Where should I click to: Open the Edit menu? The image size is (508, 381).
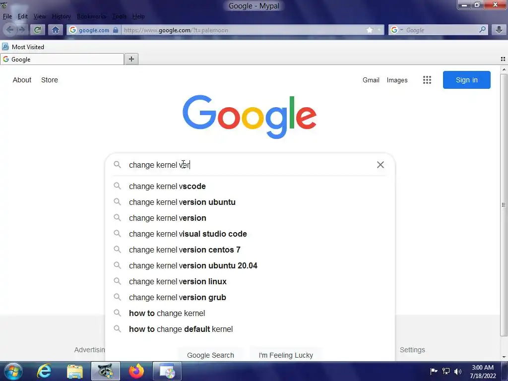coord(22,16)
